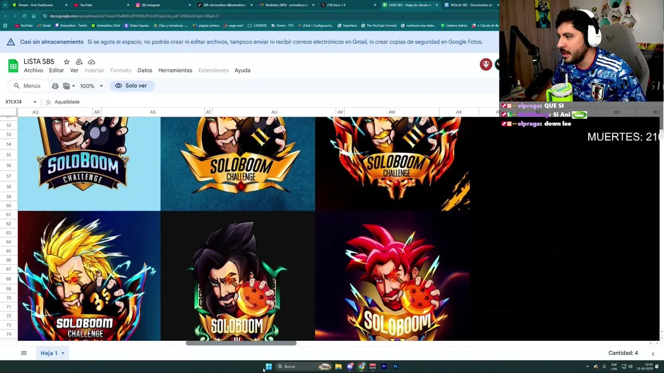The image size is (664, 373).
Task: Select the blue-background SoloBoom Challenge logo
Action: pos(89,164)
